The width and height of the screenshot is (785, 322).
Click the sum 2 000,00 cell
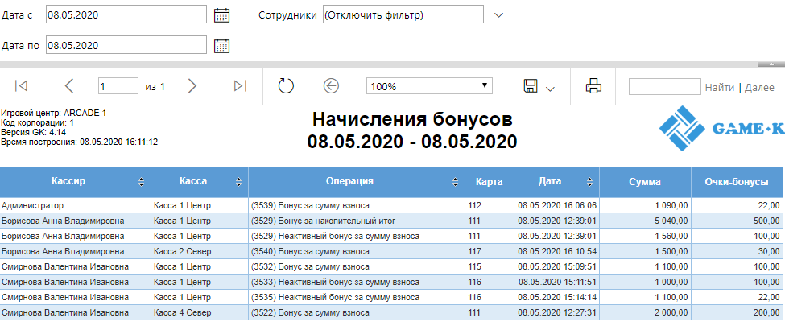[x=645, y=312]
